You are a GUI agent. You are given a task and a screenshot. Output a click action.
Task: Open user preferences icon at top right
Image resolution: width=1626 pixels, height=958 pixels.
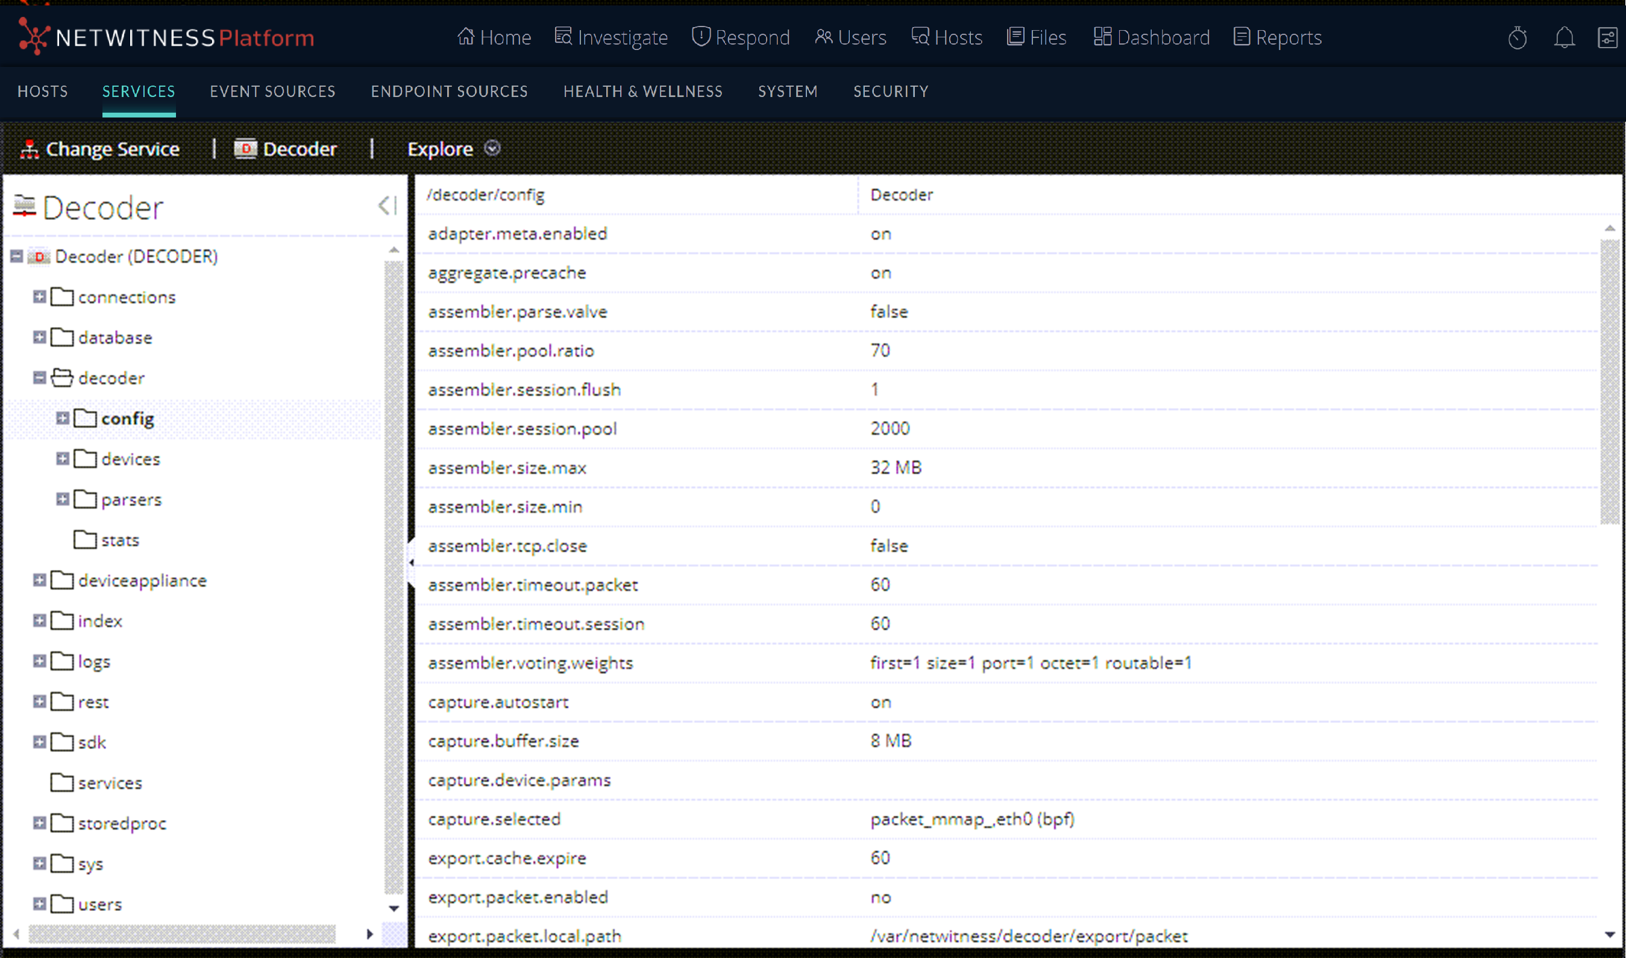coord(1607,37)
